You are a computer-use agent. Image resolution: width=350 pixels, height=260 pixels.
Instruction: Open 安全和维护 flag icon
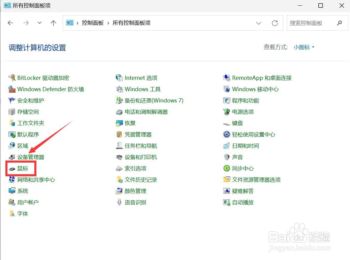[12, 100]
